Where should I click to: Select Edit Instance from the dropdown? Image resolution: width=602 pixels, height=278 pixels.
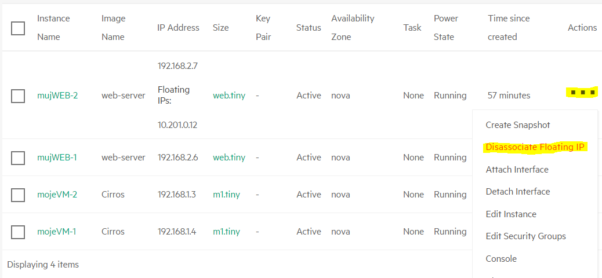pyautogui.click(x=511, y=214)
